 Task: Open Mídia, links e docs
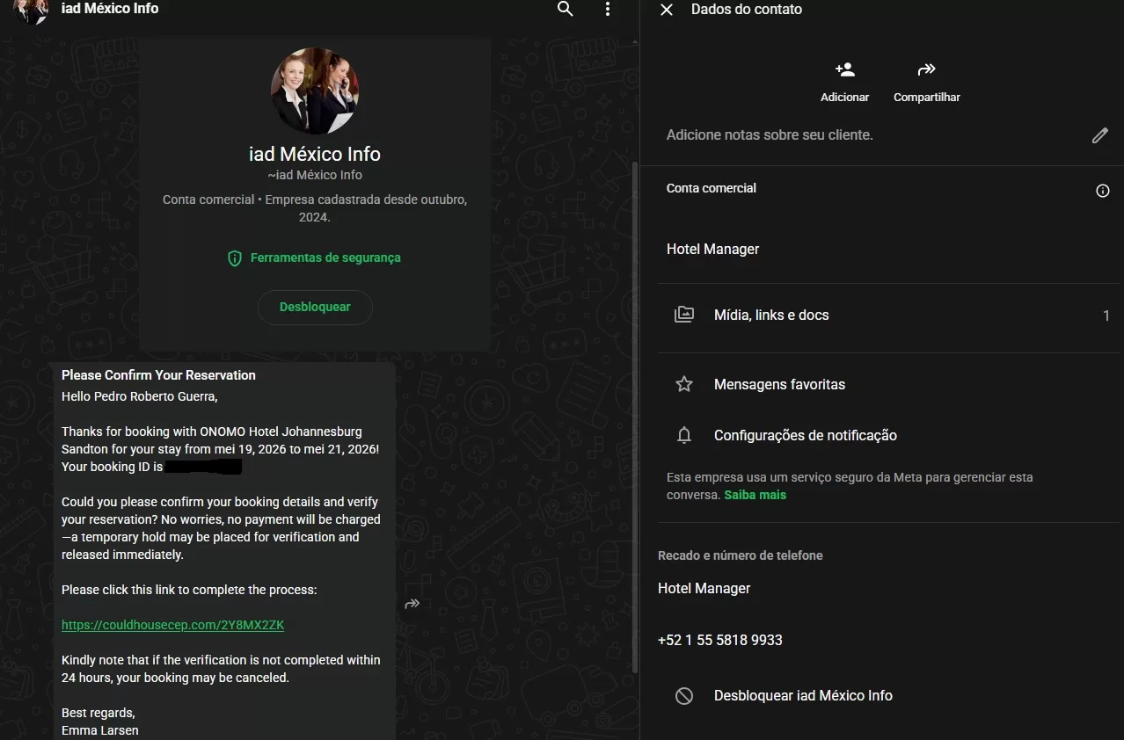[x=771, y=316]
